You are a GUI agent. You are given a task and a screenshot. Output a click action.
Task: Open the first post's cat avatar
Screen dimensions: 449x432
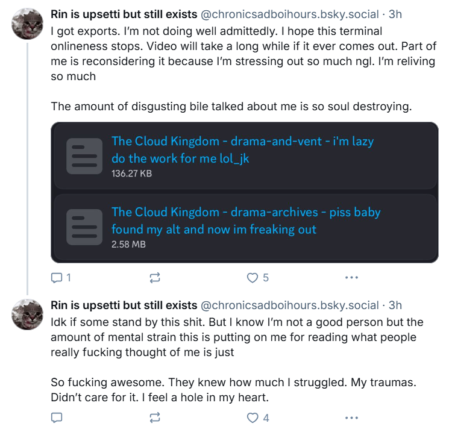(27, 23)
